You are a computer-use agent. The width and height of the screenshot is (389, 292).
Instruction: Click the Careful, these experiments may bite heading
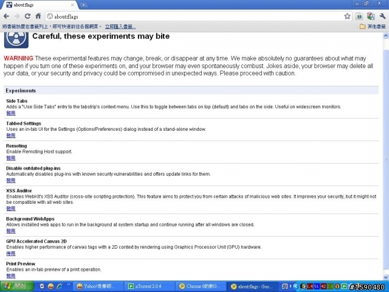[101, 36]
